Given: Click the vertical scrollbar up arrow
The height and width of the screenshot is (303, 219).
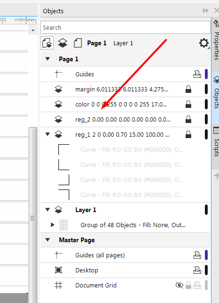Looking at the screenshot, I should (33, 30).
